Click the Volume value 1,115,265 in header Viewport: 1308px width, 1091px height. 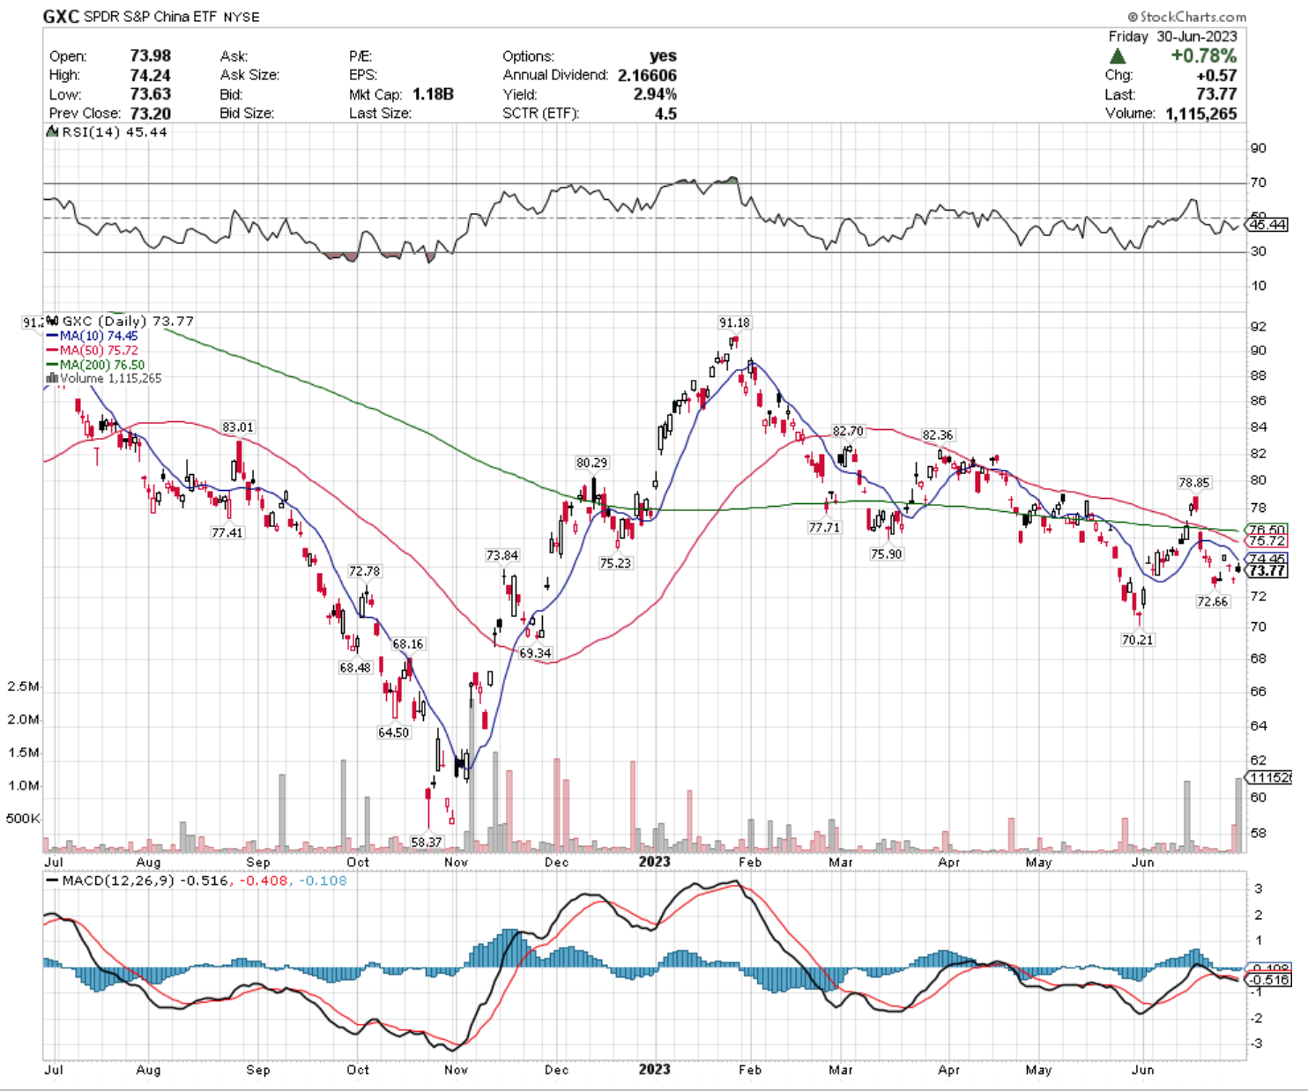[x=1200, y=114]
